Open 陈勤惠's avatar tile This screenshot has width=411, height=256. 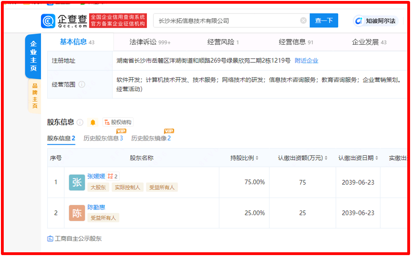tap(77, 213)
